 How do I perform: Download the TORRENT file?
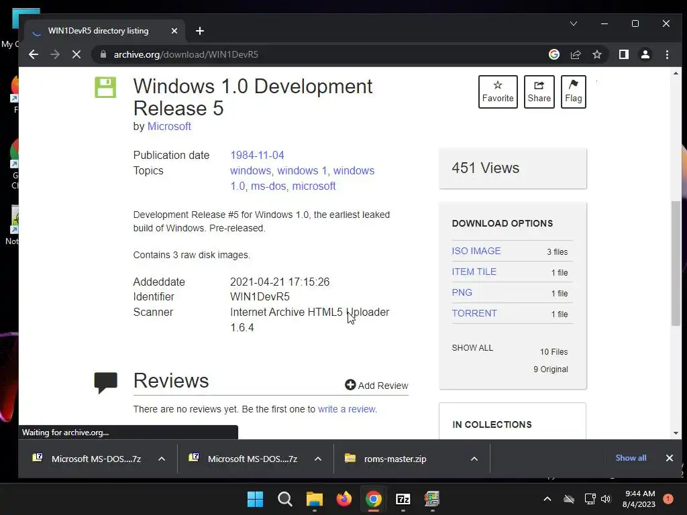point(474,313)
